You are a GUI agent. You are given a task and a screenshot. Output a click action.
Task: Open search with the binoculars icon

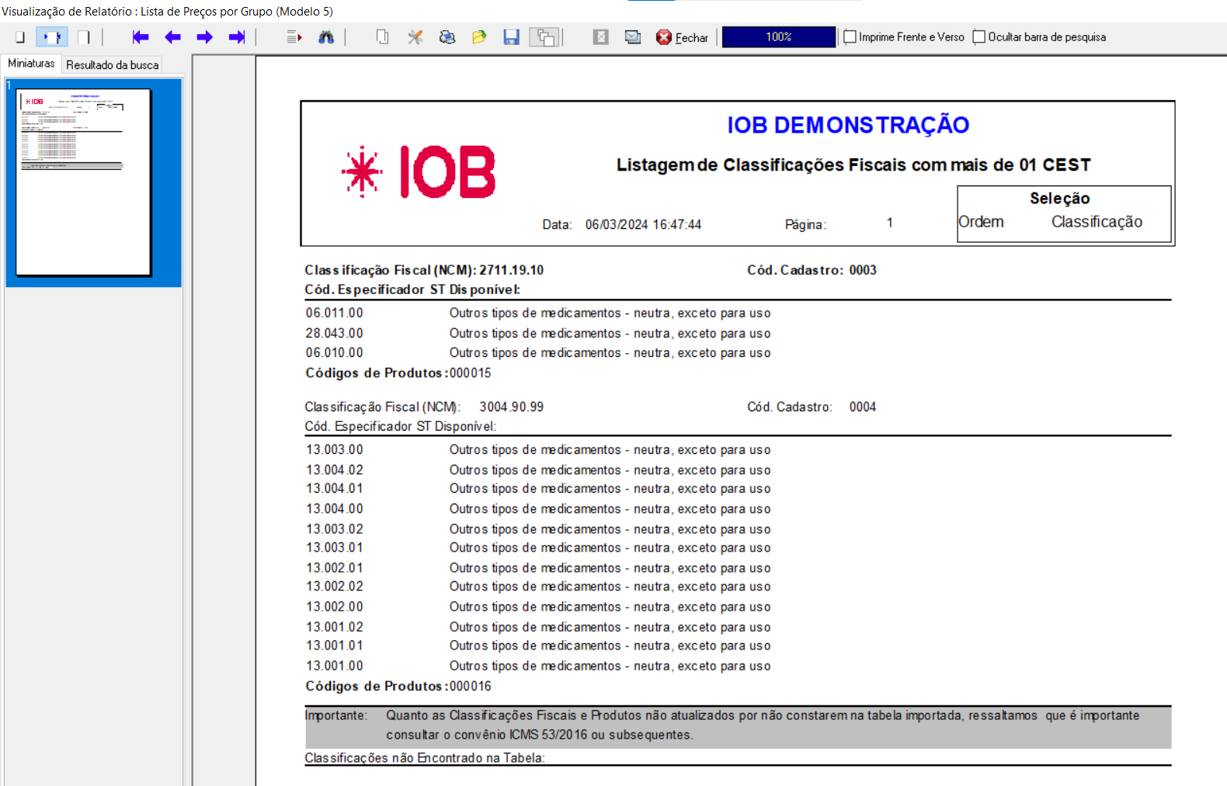click(x=326, y=37)
